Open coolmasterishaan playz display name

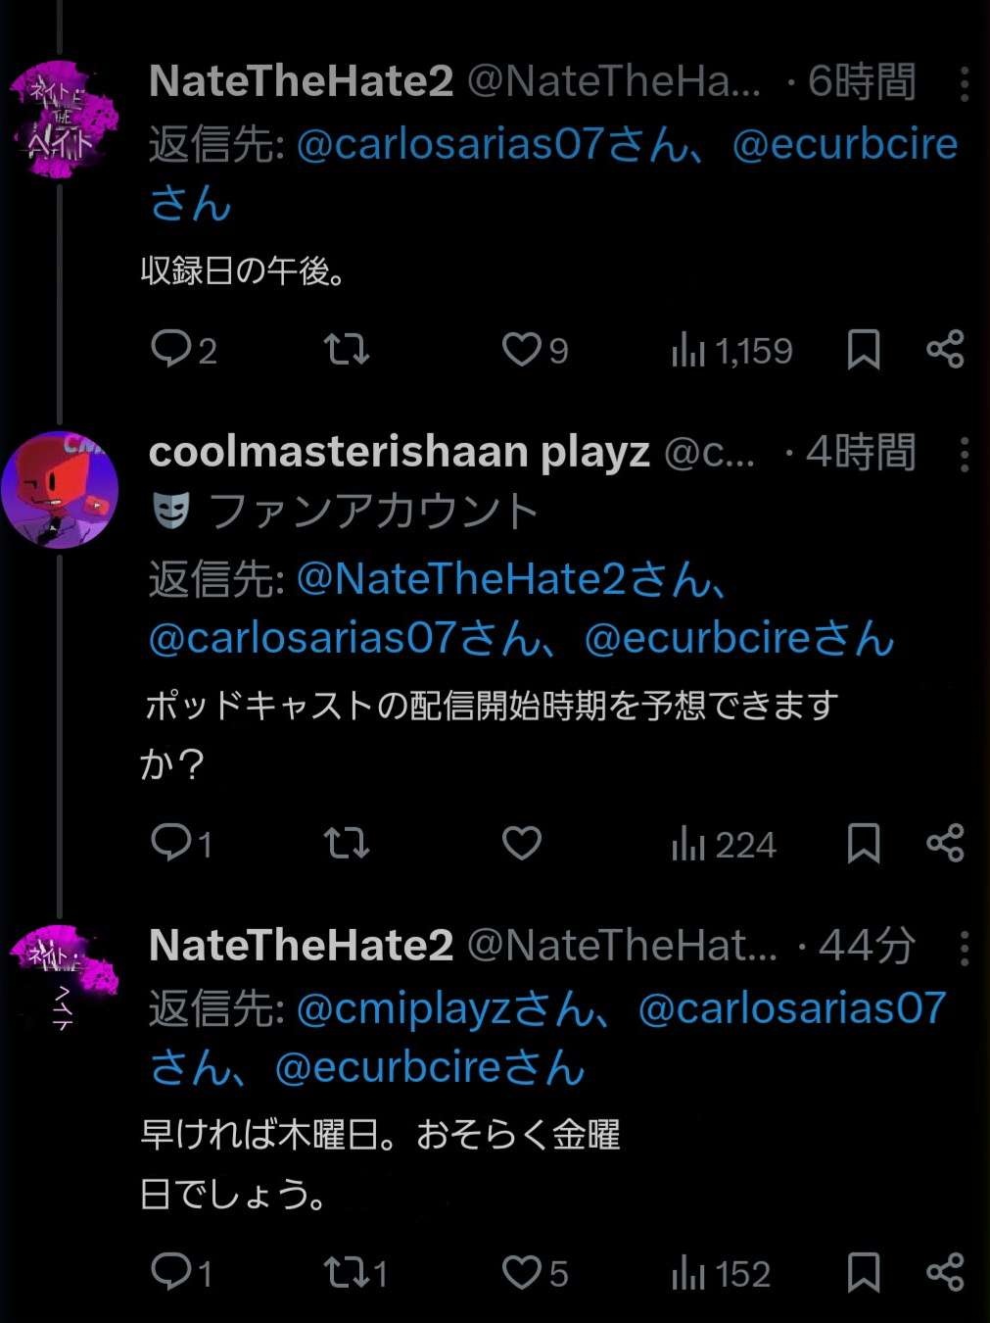(x=399, y=452)
